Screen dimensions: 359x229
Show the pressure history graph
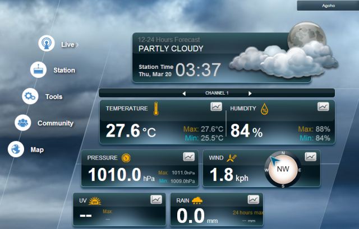(x=189, y=157)
